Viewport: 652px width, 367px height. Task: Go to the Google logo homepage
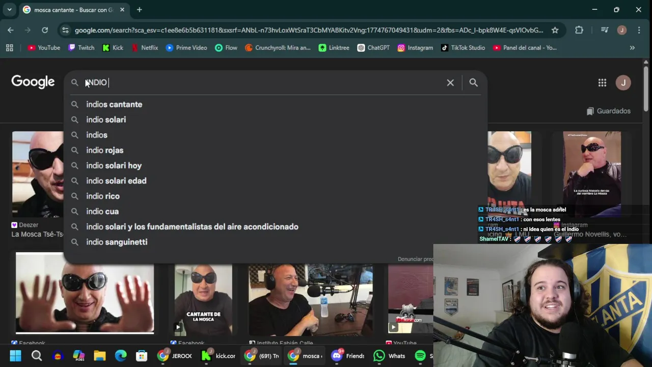pyautogui.click(x=33, y=82)
